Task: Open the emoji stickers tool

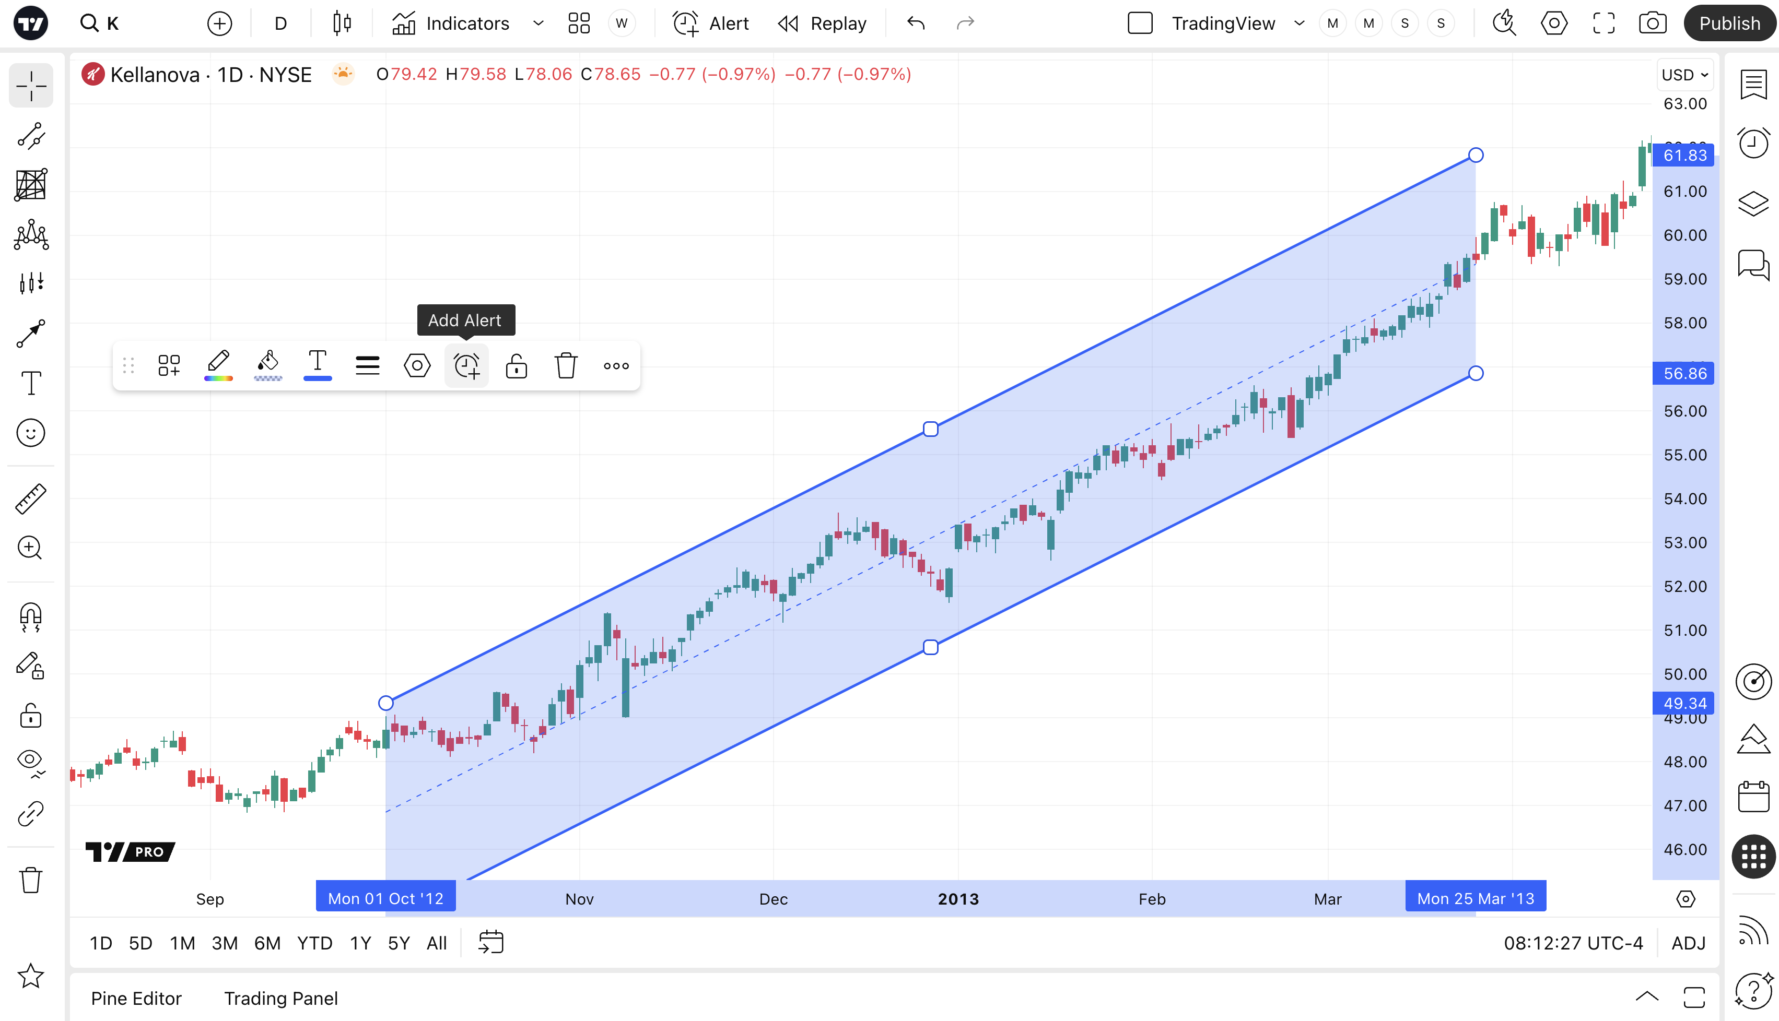Action: click(31, 433)
